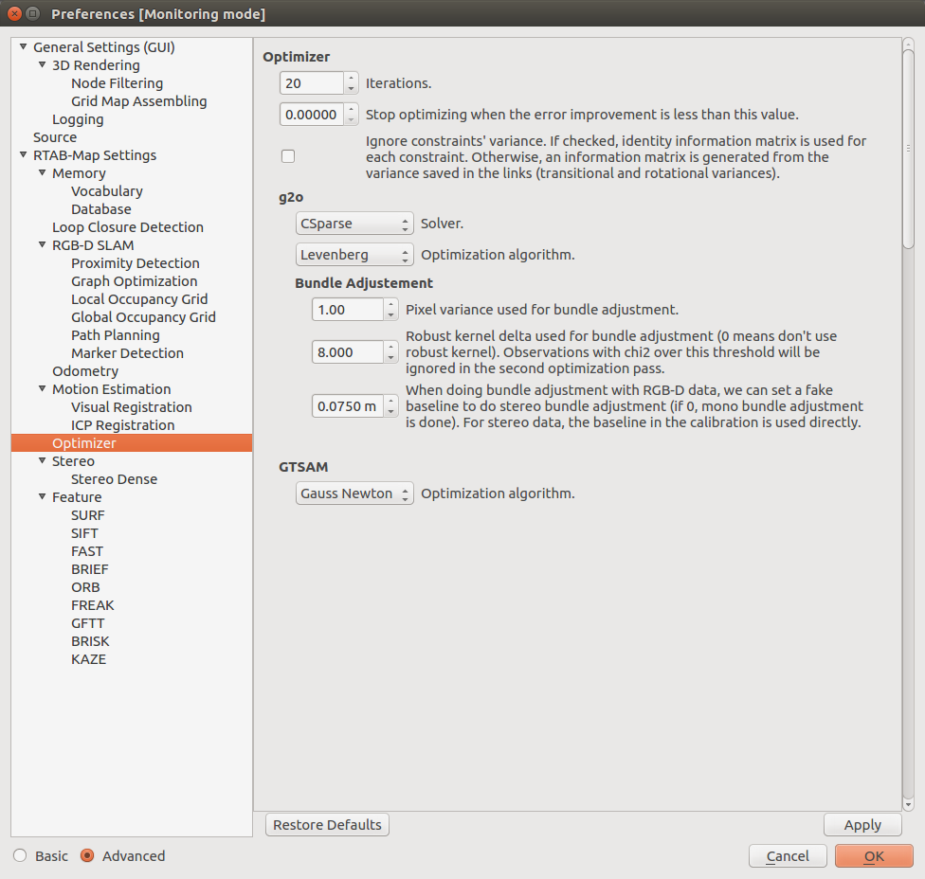
Task: Select ICP Registration in the tree
Action: coord(122,425)
